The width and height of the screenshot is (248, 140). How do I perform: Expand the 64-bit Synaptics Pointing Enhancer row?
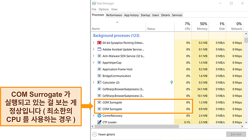93,43
